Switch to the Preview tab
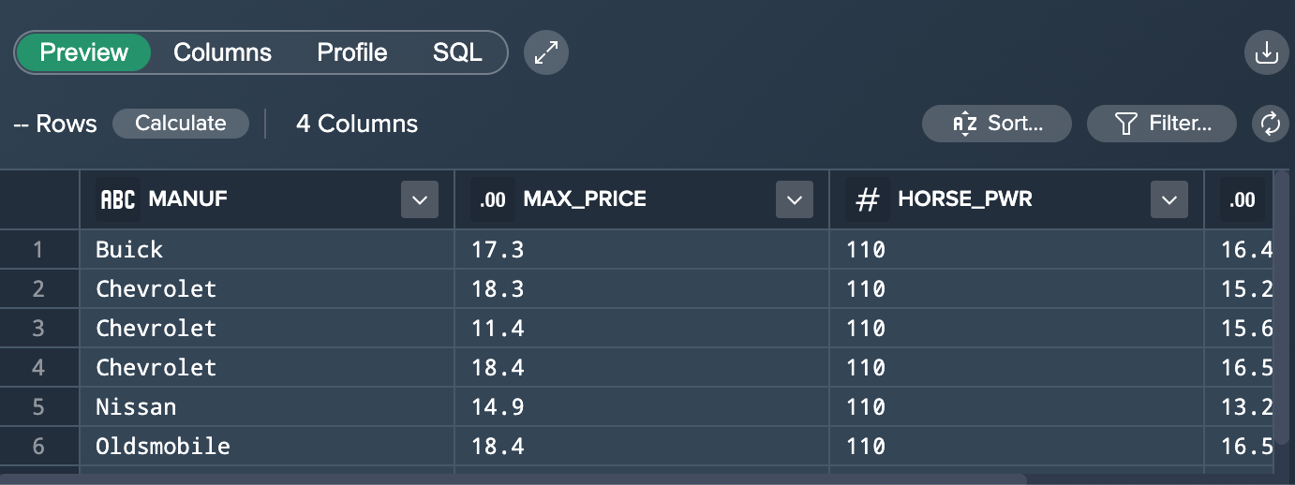The image size is (1295, 485). click(83, 53)
